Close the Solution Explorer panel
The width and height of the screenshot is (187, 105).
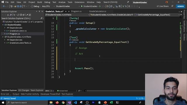(42, 11)
